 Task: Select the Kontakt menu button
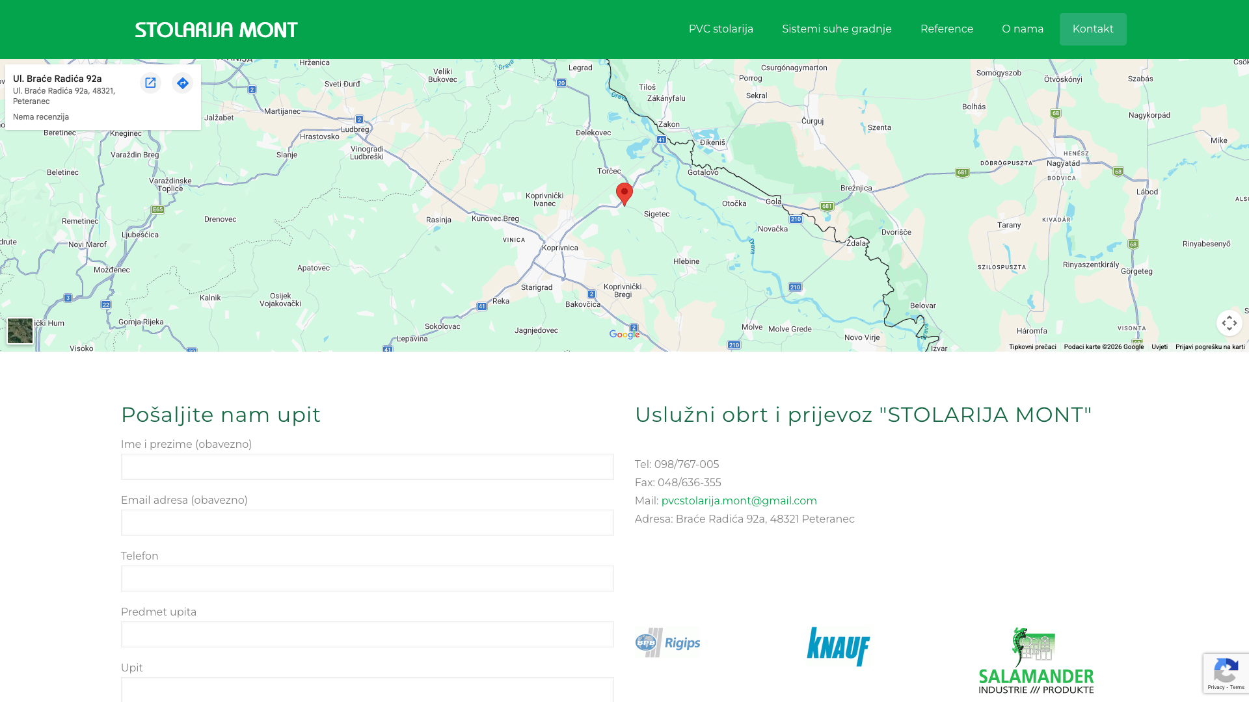[x=1093, y=29]
